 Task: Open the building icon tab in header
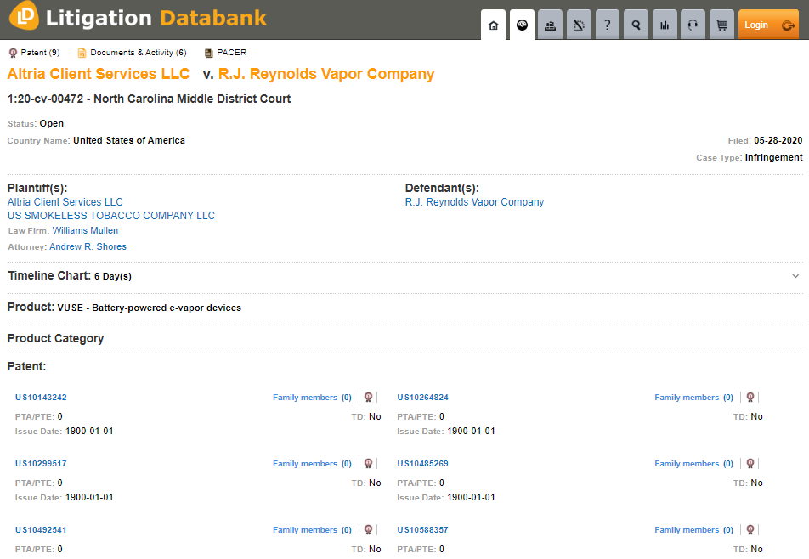click(x=551, y=25)
